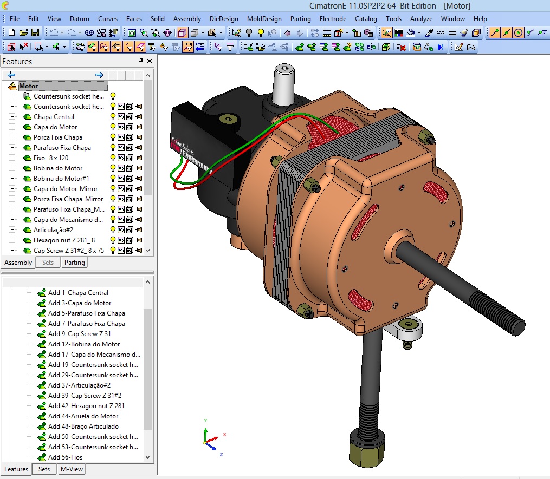Click the Add Component green plus icon
The height and width of the screenshot is (479, 550).
300,47
